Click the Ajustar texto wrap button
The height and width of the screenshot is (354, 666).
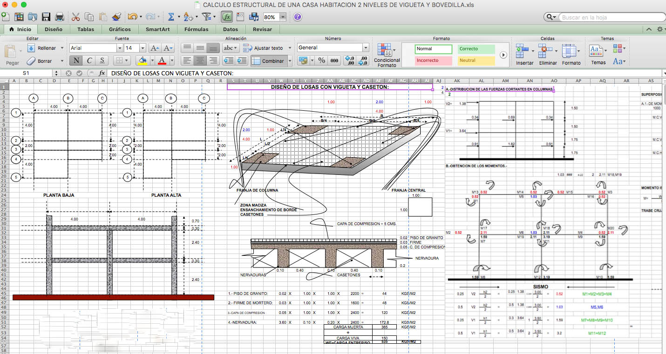pyautogui.click(x=263, y=48)
